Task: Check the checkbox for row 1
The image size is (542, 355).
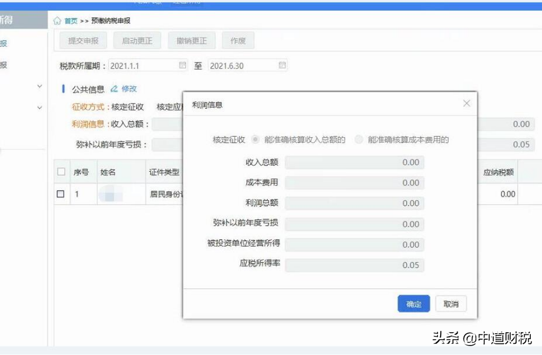Action: click(60, 194)
